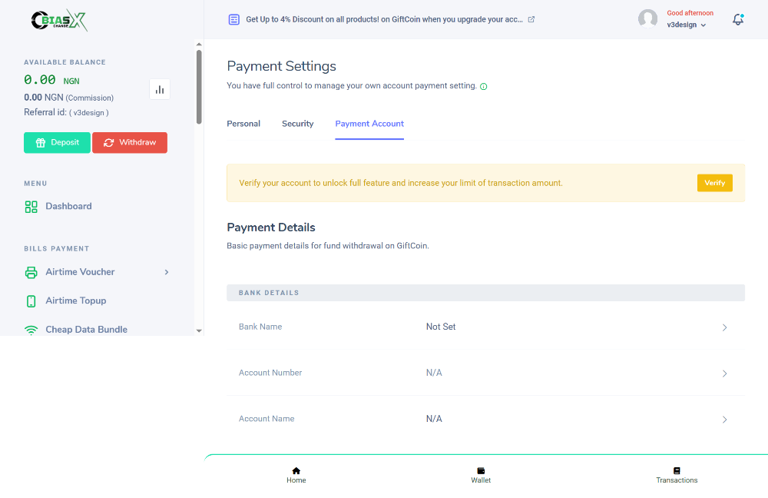Click the payment settings info tooltip icon
The height and width of the screenshot is (498, 768).
pos(483,86)
